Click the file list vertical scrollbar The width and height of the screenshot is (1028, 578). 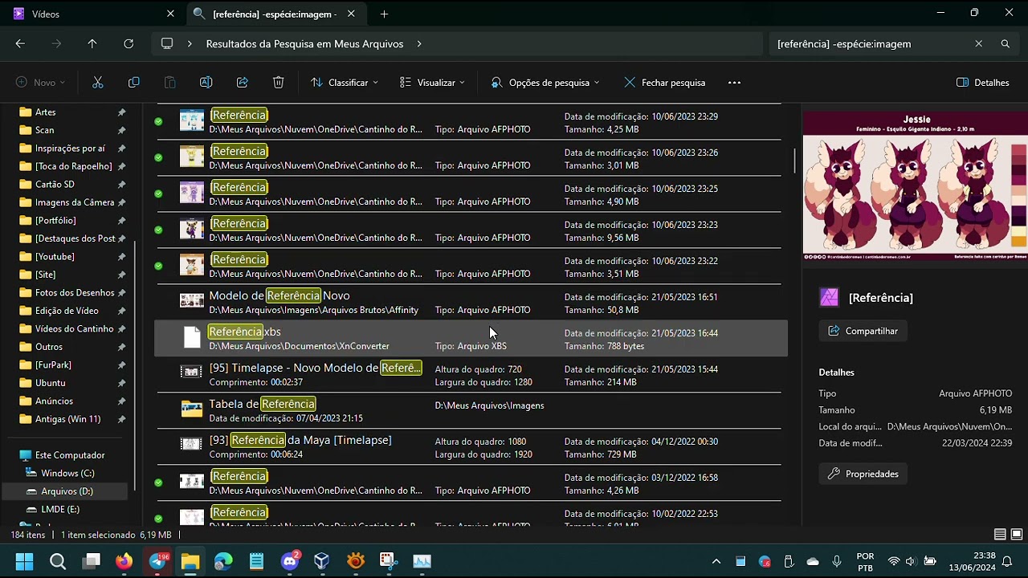(x=794, y=161)
